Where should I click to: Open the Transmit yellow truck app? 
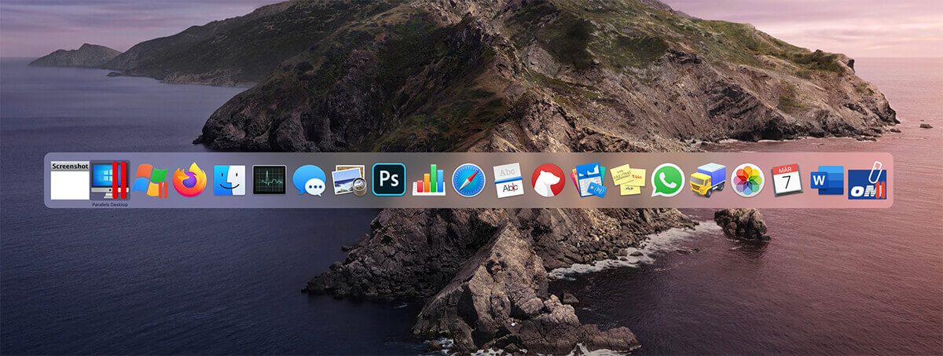pos(707,180)
